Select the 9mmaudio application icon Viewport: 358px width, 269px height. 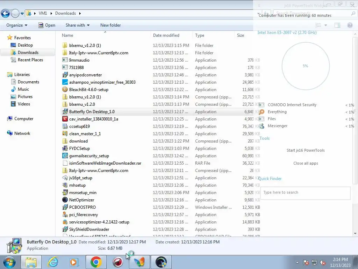pos(65,60)
